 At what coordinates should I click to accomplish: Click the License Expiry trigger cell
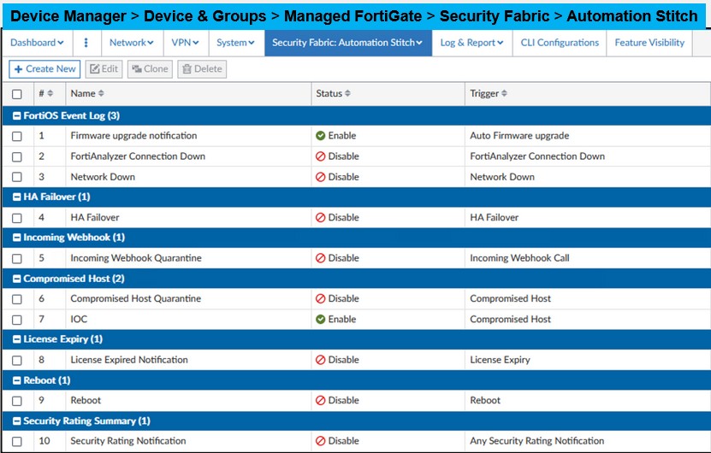point(500,360)
